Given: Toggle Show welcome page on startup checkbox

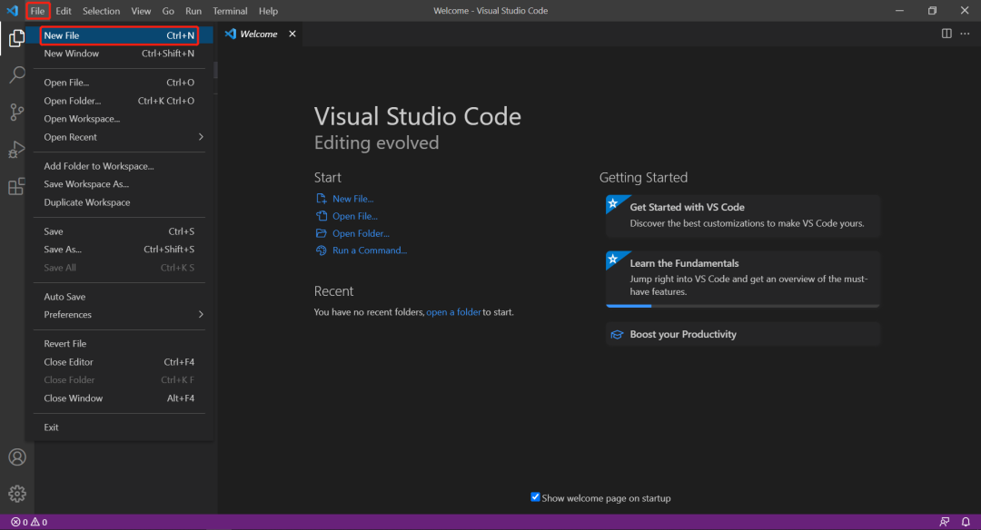Looking at the screenshot, I should coord(536,497).
